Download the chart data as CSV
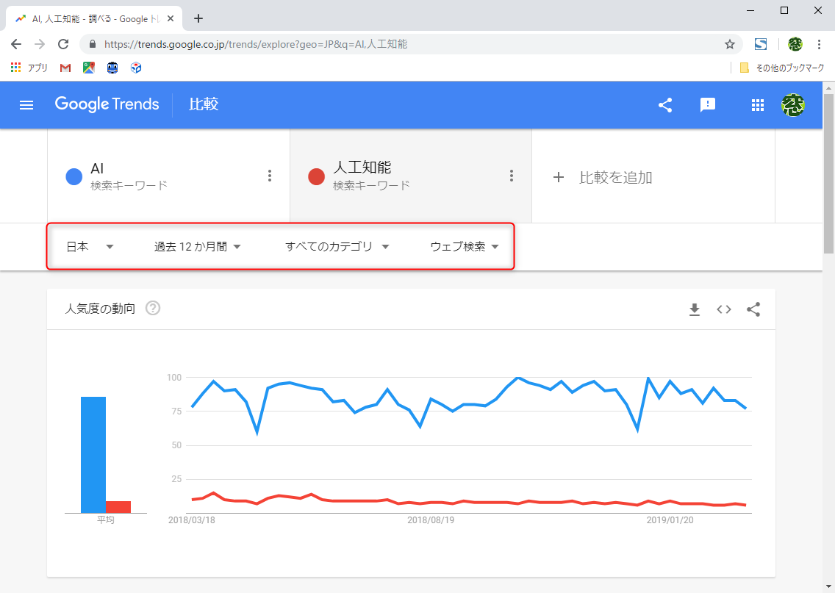 (694, 309)
